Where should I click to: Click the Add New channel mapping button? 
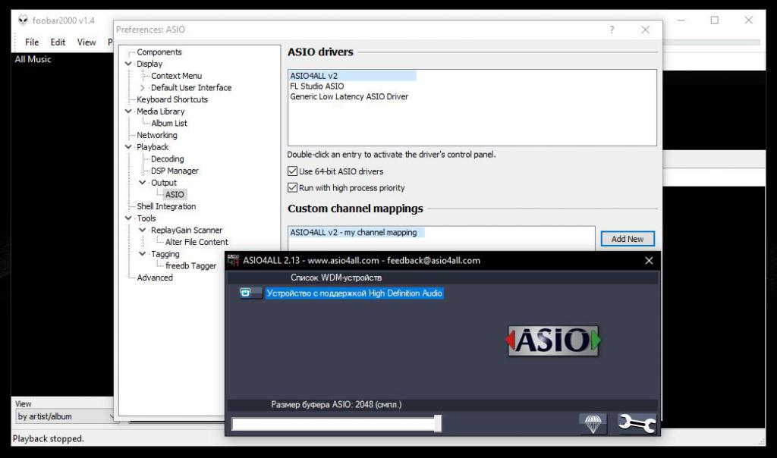pyautogui.click(x=628, y=239)
